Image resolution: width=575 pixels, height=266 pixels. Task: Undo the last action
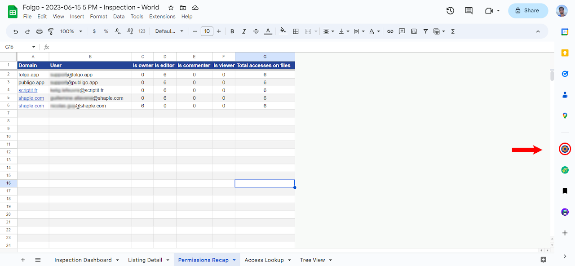pyautogui.click(x=16, y=31)
